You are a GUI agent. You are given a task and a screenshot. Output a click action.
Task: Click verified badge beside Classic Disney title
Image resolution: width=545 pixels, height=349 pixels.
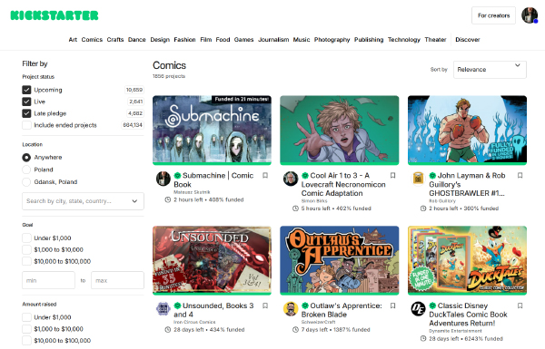coord(432,305)
